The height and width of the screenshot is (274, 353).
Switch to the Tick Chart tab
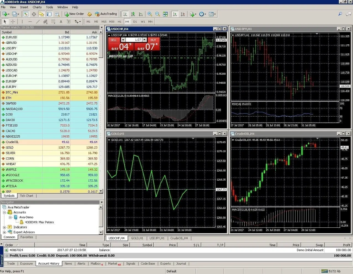(26, 196)
